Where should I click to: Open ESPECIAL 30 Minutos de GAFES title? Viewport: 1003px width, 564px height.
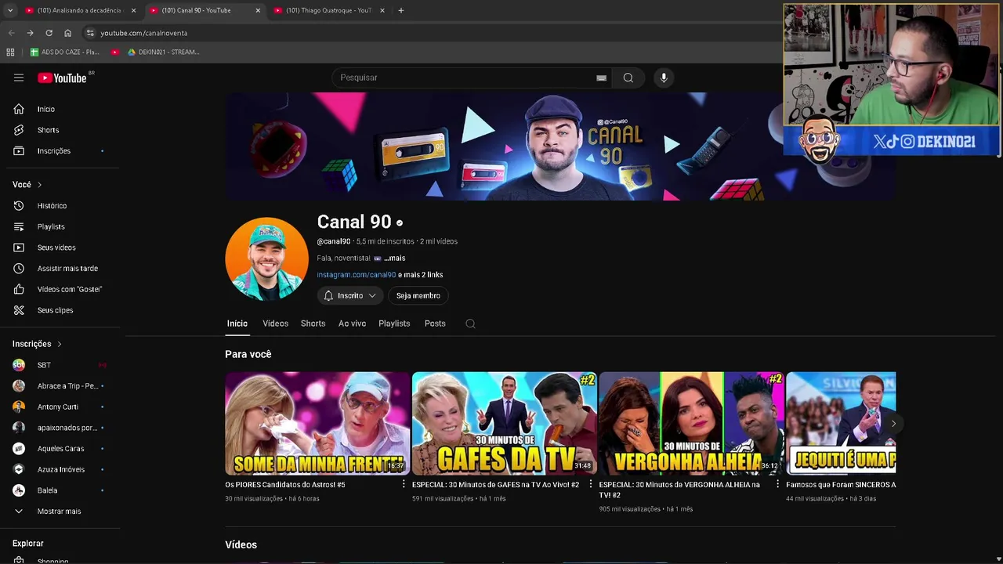coord(495,485)
